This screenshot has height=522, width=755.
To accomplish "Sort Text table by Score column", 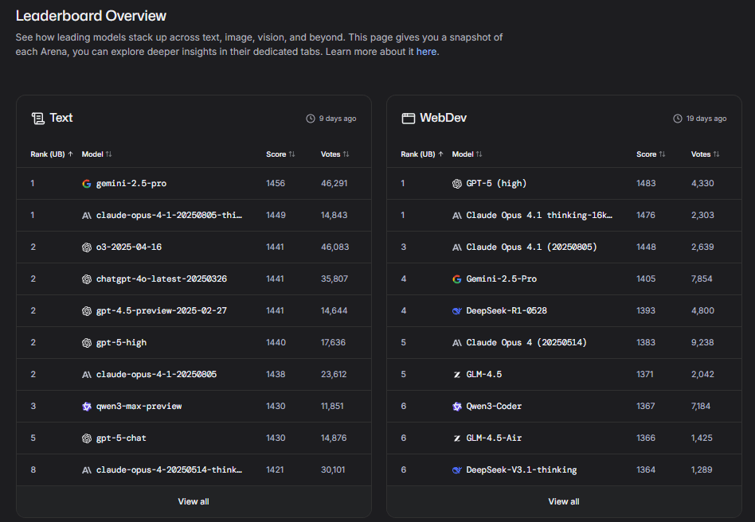I will click(280, 154).
